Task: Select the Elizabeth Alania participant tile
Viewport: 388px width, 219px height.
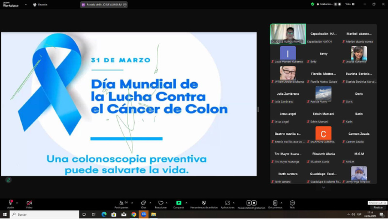Action: 323,155
